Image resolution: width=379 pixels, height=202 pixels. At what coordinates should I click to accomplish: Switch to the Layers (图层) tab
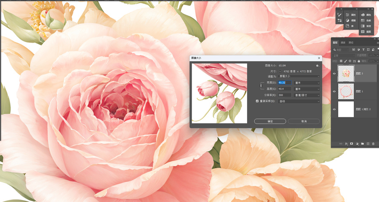click(x=335, y=43)
